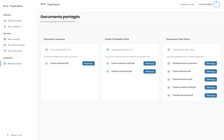The image size is (224, 140).
Task: Click the François Guilbert user name
Action: (205, 4)
